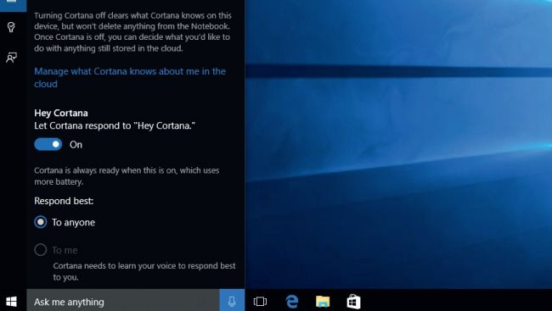Image resolution: width=552 pixels, height=311 pixels.
Task: Turn off the Hey Cortana switch
Action: 48,144
